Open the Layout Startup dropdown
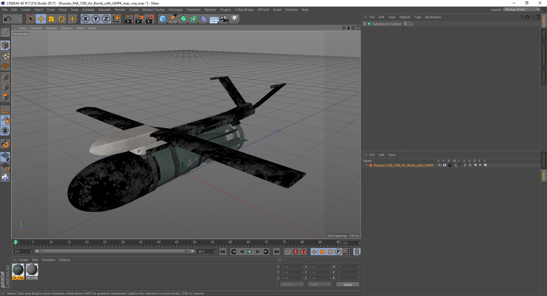547x296 pixels. (522, 9)
